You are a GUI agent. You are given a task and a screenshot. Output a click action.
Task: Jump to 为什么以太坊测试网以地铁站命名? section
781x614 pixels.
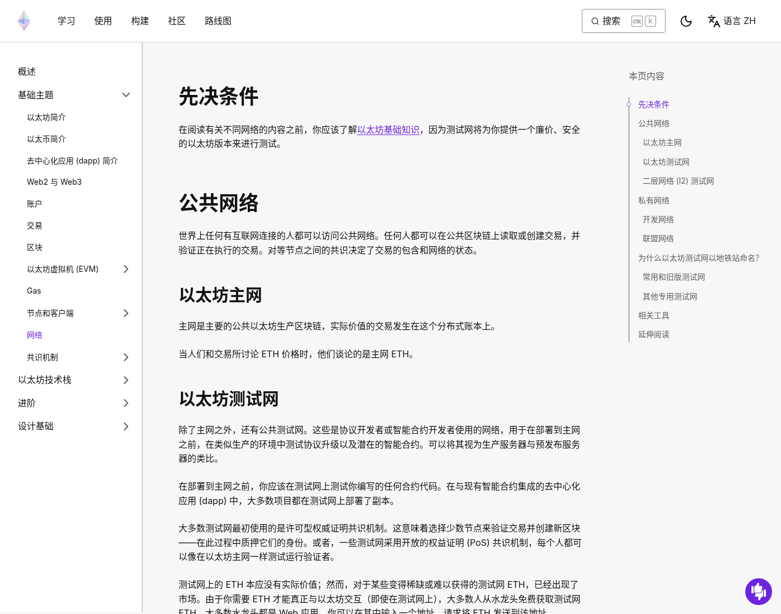coord(699,258)
